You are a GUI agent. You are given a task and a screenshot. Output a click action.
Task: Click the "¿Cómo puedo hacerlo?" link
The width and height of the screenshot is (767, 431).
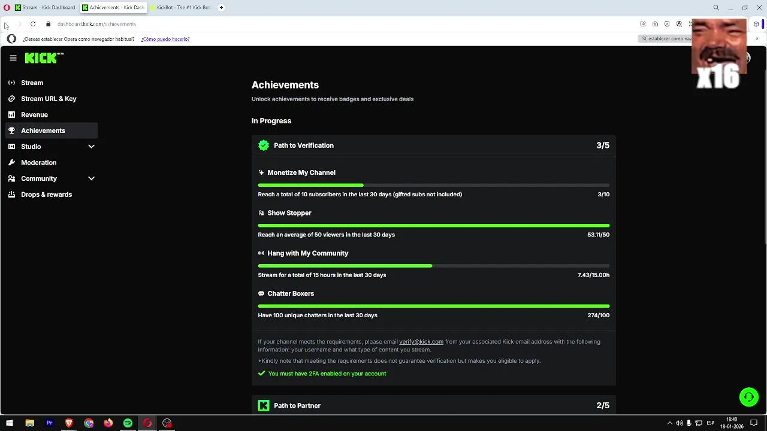[x=165, y=39]
